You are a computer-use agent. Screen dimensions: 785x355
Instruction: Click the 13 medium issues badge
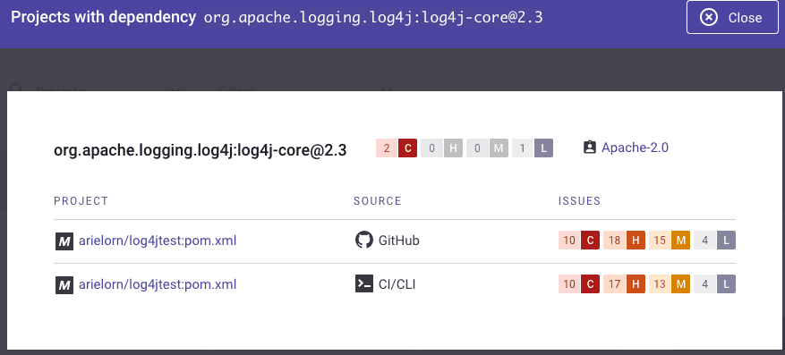(670, 284)
